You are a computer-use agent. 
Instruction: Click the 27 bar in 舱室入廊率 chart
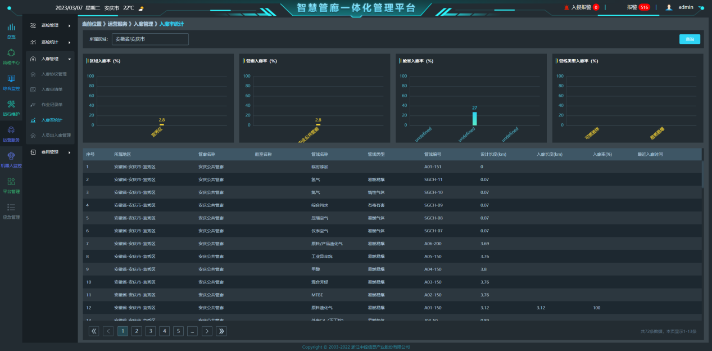[474, 118]
